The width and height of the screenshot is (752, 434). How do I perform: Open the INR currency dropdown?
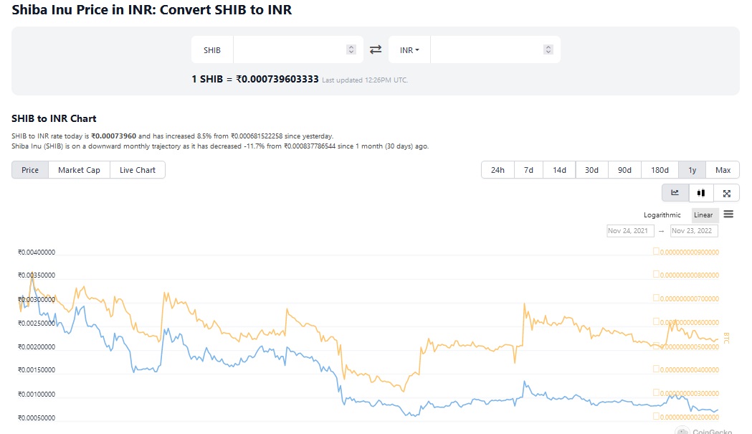(409, 50)
